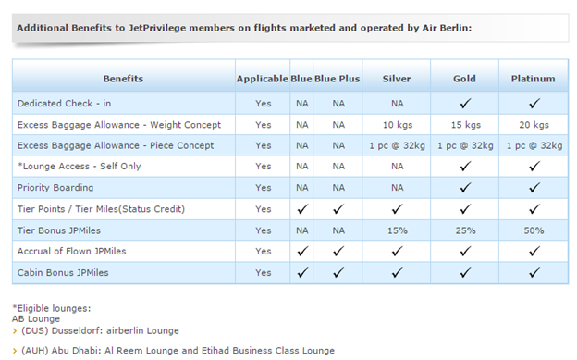This screenshot has width=577, height=360.
Task: Open the Dusseldorf airberlin Lounge link
Action: 100,331
